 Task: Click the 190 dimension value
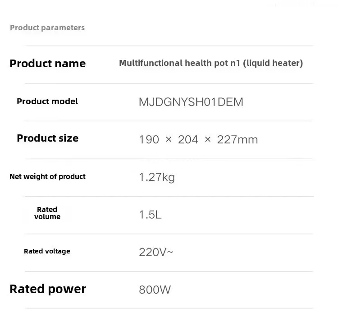pyautogui.click(x=149, y=139)
